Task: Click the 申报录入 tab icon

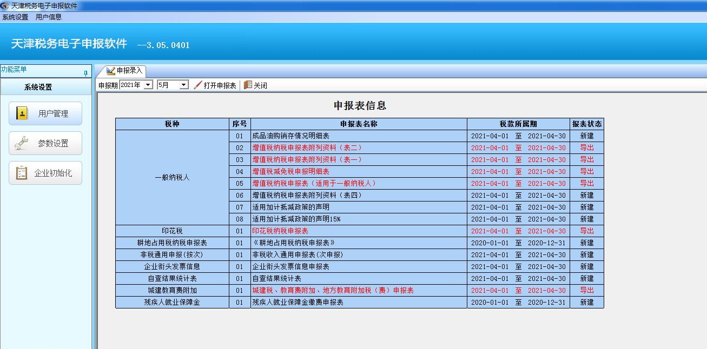Action: tap(111, 71)
